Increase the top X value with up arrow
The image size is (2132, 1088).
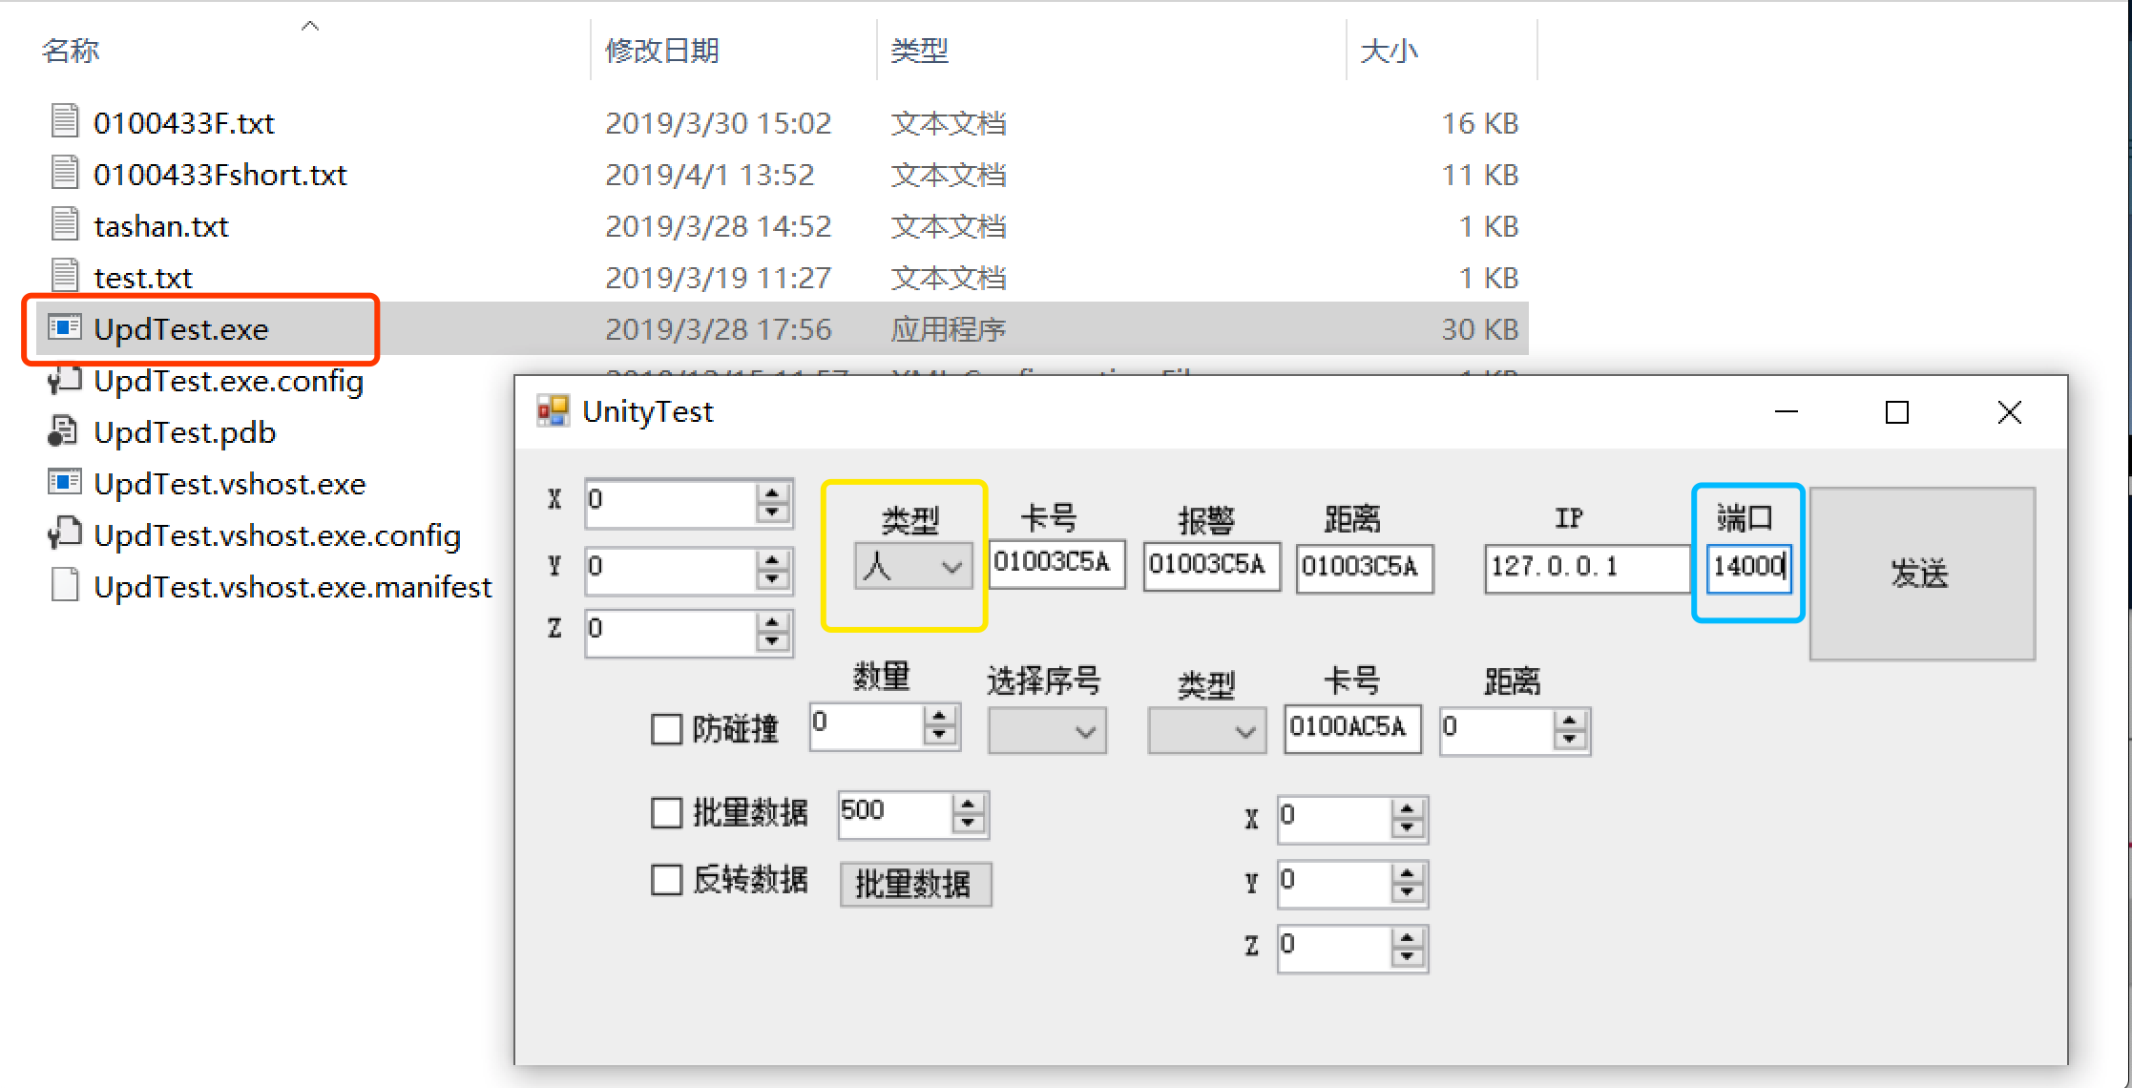click(772, 492)
